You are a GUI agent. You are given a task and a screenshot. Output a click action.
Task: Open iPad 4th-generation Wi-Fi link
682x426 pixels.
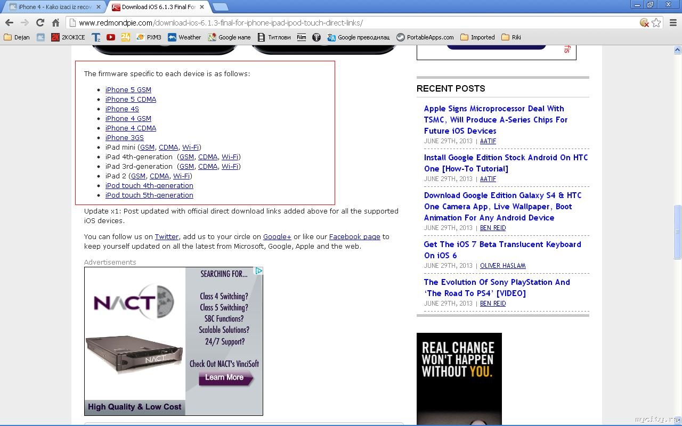pyautogui.click(x=230, y=157)
